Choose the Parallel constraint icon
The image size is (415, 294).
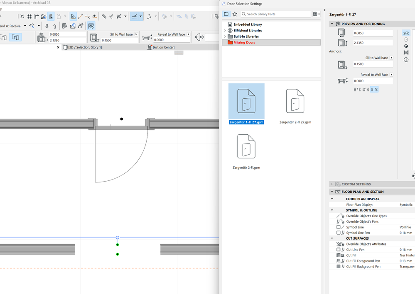[104, 16]
